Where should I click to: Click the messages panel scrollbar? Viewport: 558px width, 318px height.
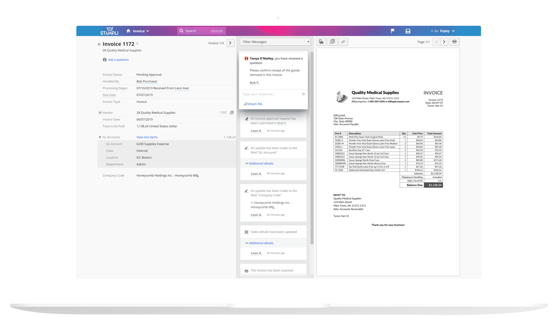coord(312,146)
